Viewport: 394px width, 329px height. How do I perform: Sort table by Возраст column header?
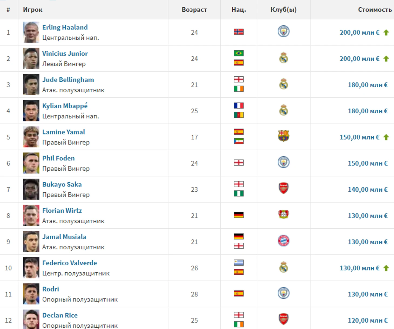coord(194,10)
